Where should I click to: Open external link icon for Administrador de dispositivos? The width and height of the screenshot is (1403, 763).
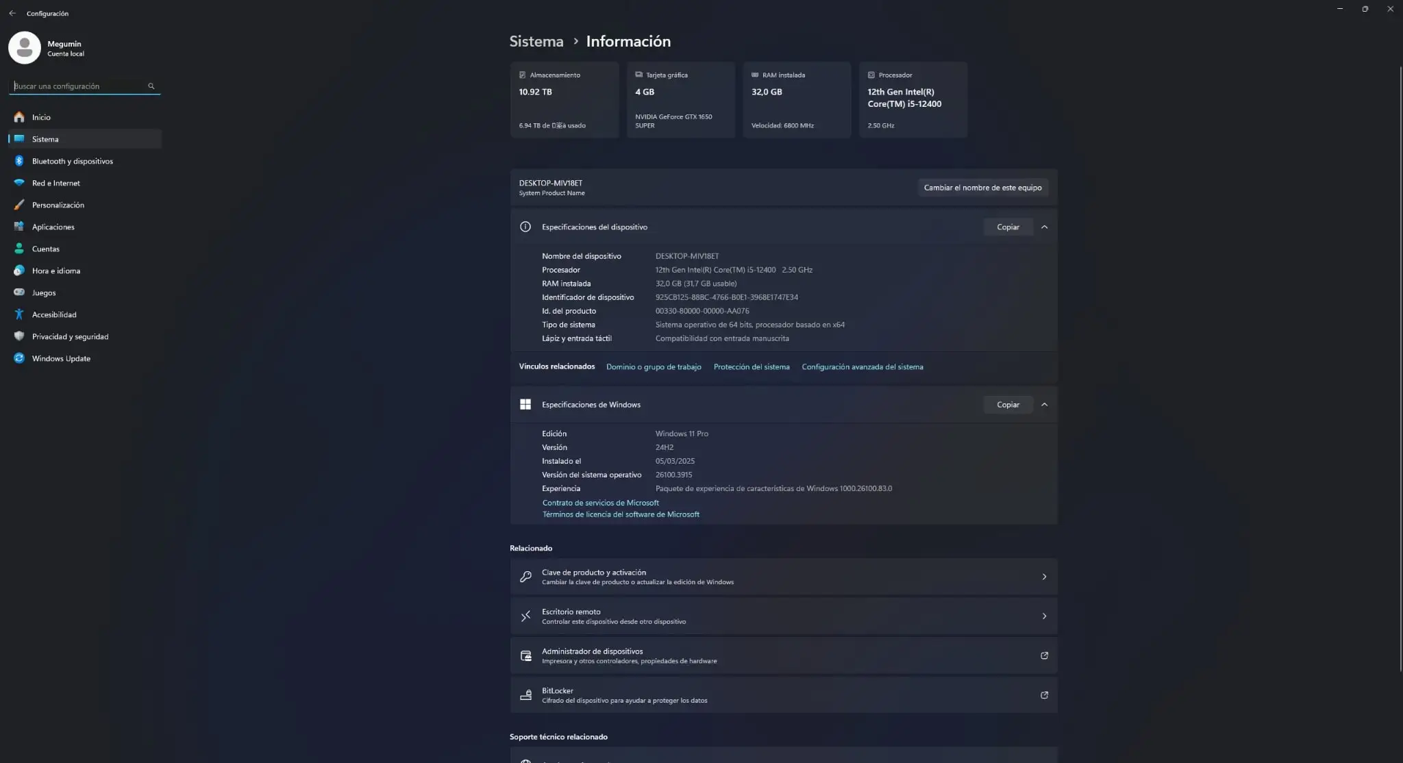point(1044,656)
